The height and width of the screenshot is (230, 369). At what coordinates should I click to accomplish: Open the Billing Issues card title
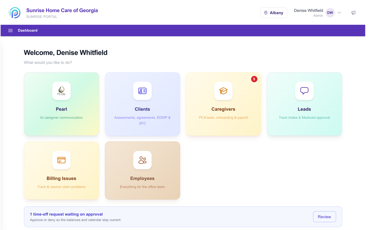point(61,178)
